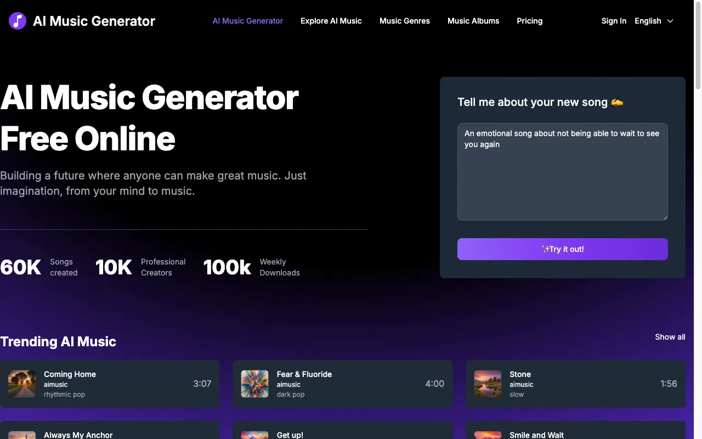Open the Fear & Fluoride song title
This screenshot has width=702, height=439.
304,374
